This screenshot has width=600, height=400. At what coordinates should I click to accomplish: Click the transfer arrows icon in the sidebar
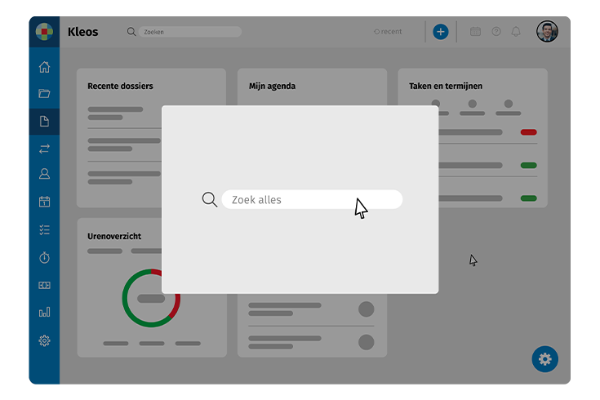coord(44,149)
